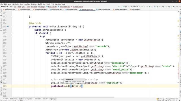Collapse code fold at line 105
181x101 pixels.
pos(12,26)
